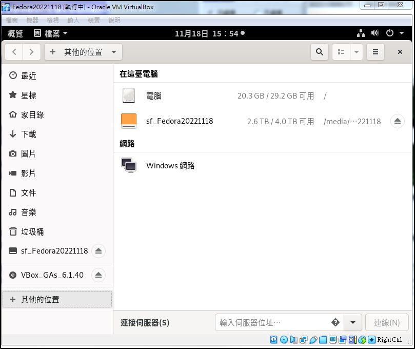Expand recent servers dropdown arrow
415x349 pixels.
(x=353, y=322)
